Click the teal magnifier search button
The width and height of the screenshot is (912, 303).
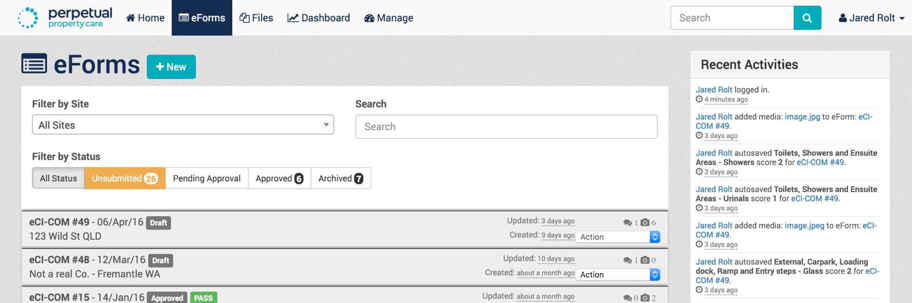807,18
